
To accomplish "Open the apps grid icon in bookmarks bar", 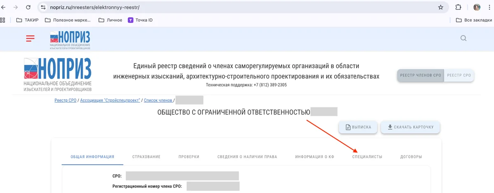I will tap(3, 20).
